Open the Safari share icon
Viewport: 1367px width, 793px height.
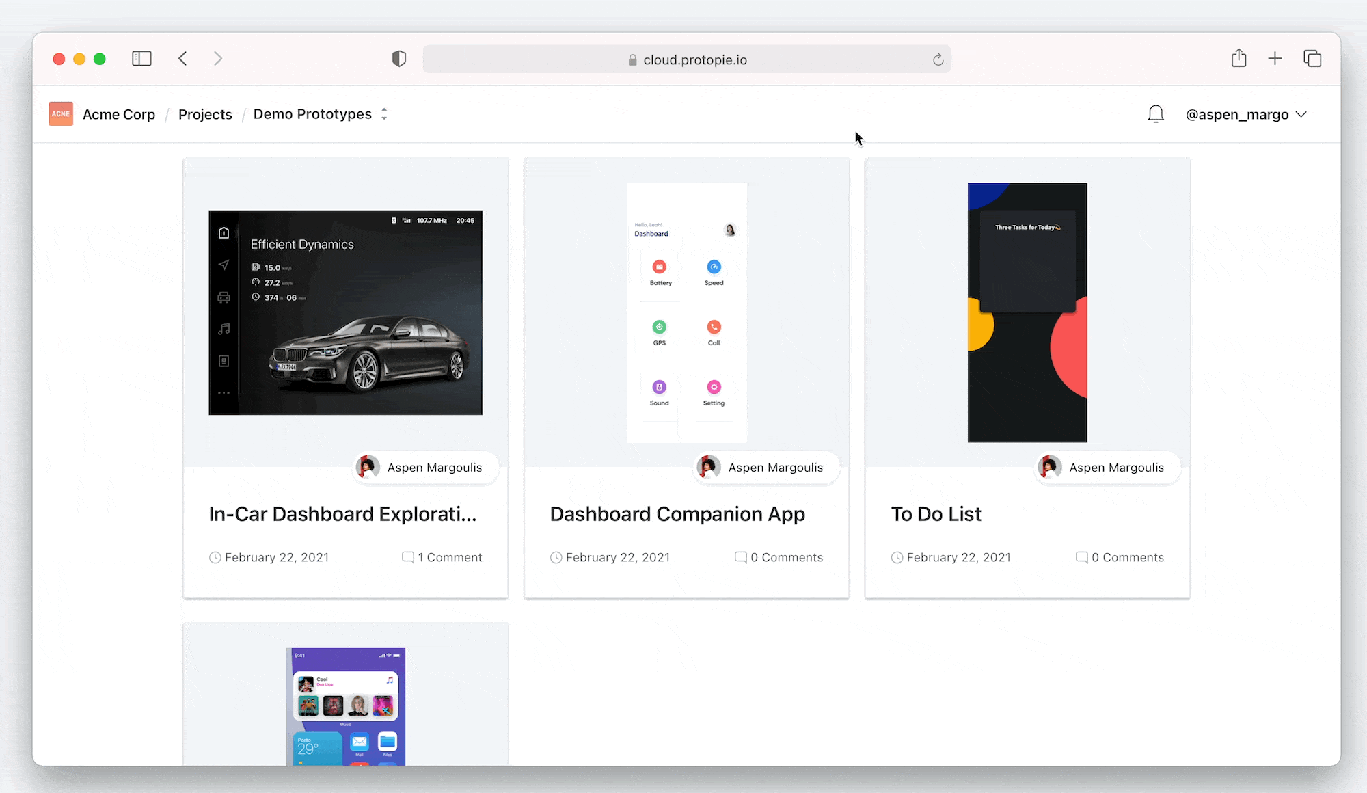point(1239,59)
